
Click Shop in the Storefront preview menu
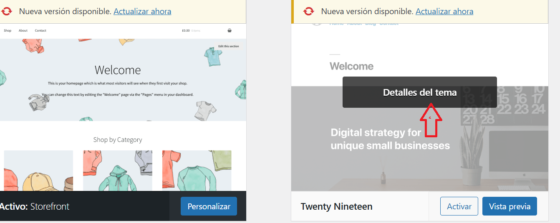click(8, 30)
